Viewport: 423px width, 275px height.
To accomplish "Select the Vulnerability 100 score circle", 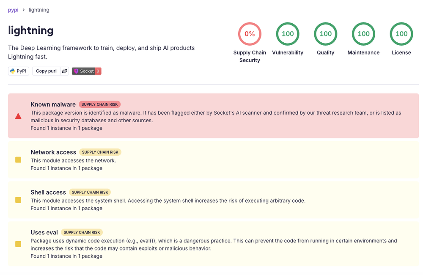I will click(288, 34).
